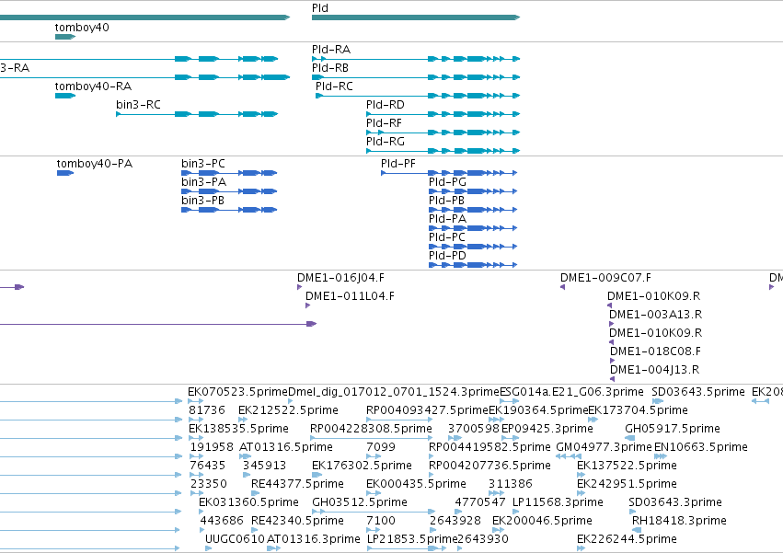Select the bin3-PC protein feature
Image resolution: width=783 pixels, height=553 pixels.
(x=229, y=173)
